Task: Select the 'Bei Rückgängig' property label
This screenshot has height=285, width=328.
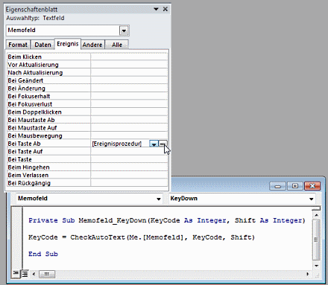Action: click(x=29, y=183)
